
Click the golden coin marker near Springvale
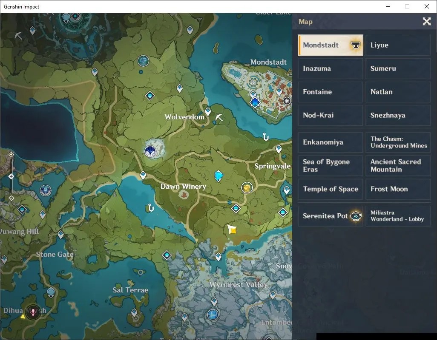point(247,188)
